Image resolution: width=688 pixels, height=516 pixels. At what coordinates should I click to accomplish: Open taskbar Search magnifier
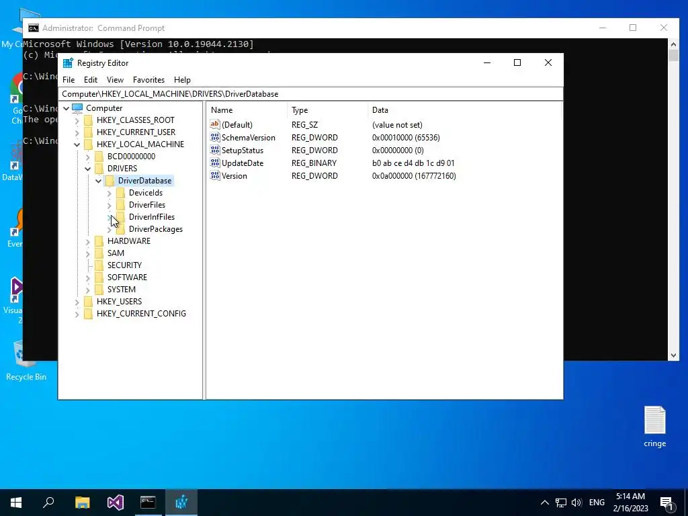[48, 503]
